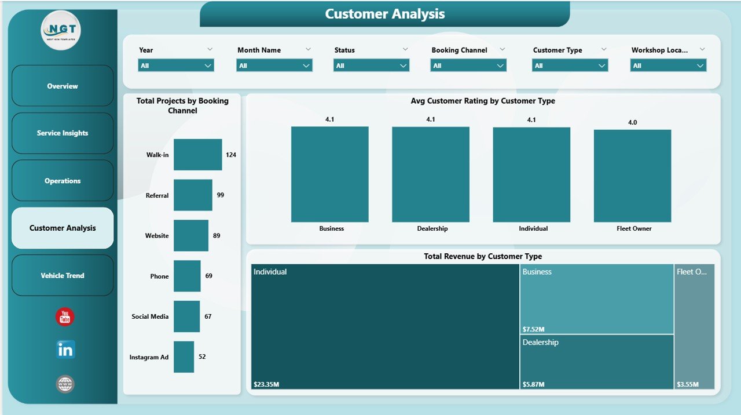Viewport: 741px width, 415px height.
Task: Collapse the Customer Type header chevron
Action: click(604, 49)
